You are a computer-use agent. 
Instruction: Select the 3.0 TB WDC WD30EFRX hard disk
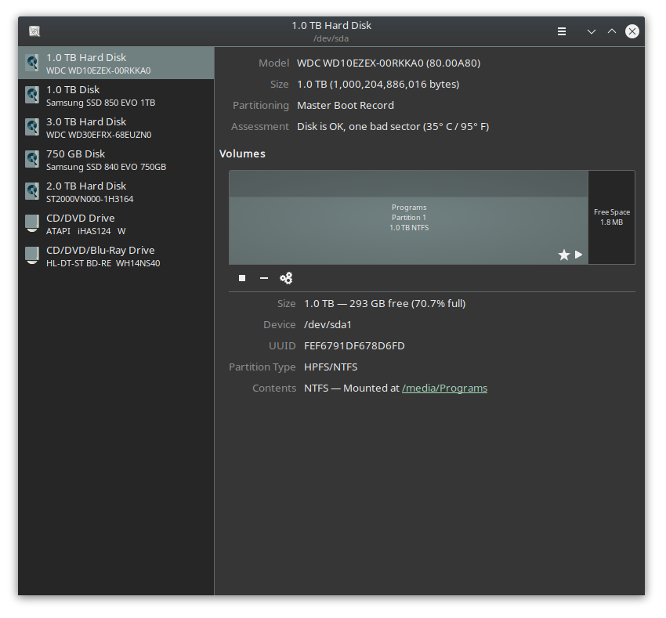[x=116, y=128]
